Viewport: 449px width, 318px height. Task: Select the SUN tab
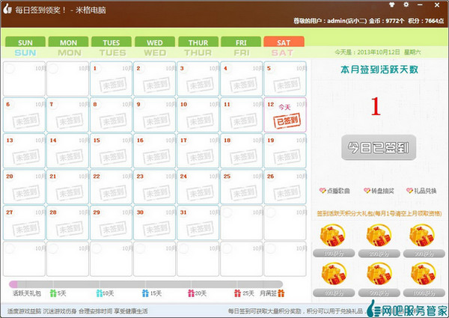(25, 42)
